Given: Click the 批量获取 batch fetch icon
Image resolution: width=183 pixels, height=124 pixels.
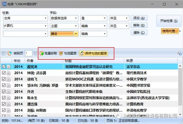Looking at the screenshot, I should 42,53.
